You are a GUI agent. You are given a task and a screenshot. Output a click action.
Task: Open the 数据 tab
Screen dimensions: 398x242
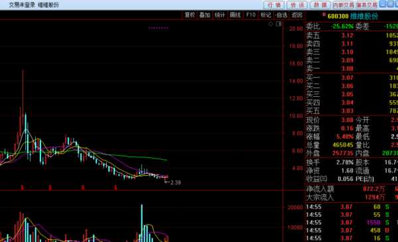click(320, 5)
